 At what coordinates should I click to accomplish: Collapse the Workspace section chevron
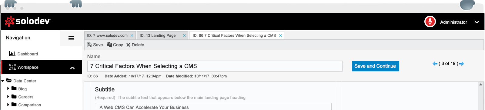(72, 68)
